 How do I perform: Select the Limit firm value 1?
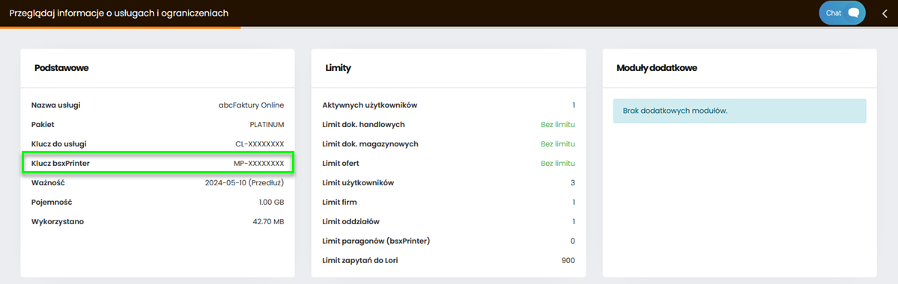573,203
